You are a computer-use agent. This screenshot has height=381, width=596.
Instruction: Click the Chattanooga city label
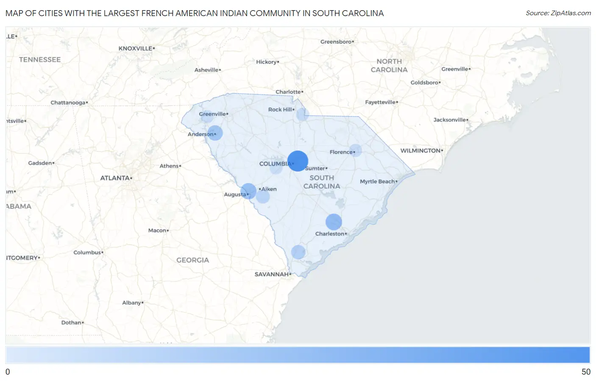(x=68, y=103)
